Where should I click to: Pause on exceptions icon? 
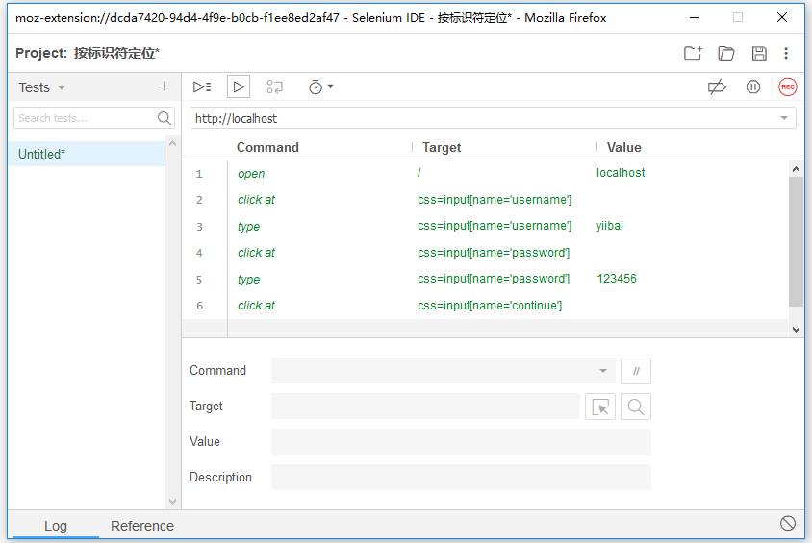[753, 86]
